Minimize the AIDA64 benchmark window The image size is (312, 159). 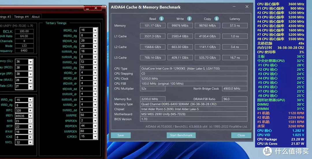(x=234, y=7)
